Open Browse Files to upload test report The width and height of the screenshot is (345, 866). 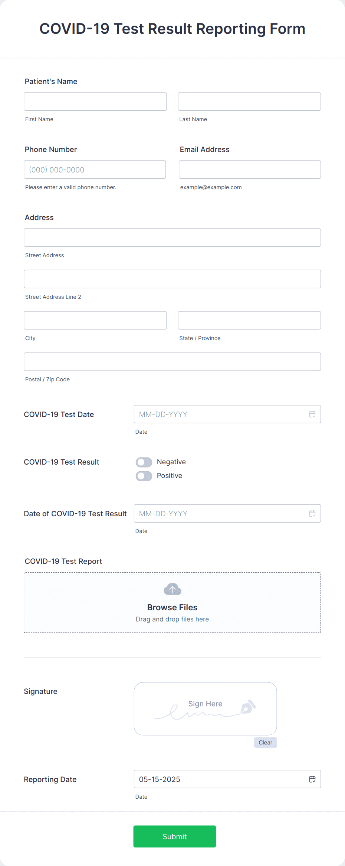tap(172, 607)
